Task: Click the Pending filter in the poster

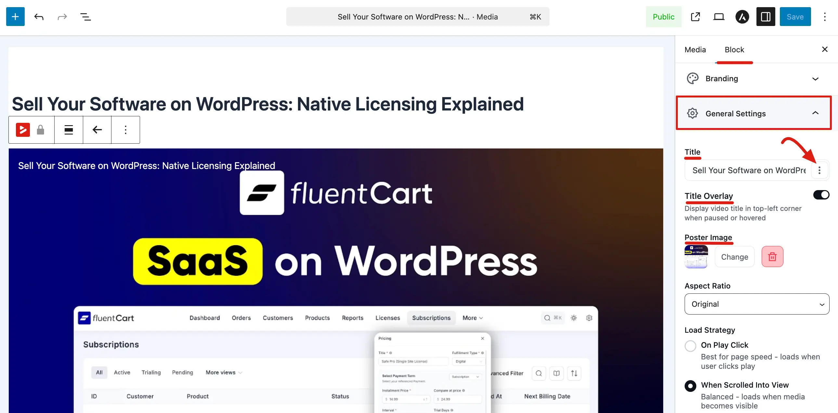Action: pos(183,372)
